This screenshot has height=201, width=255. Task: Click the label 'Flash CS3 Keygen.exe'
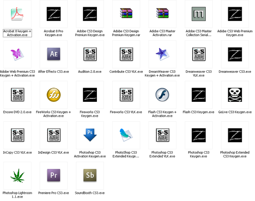[198, 112]
